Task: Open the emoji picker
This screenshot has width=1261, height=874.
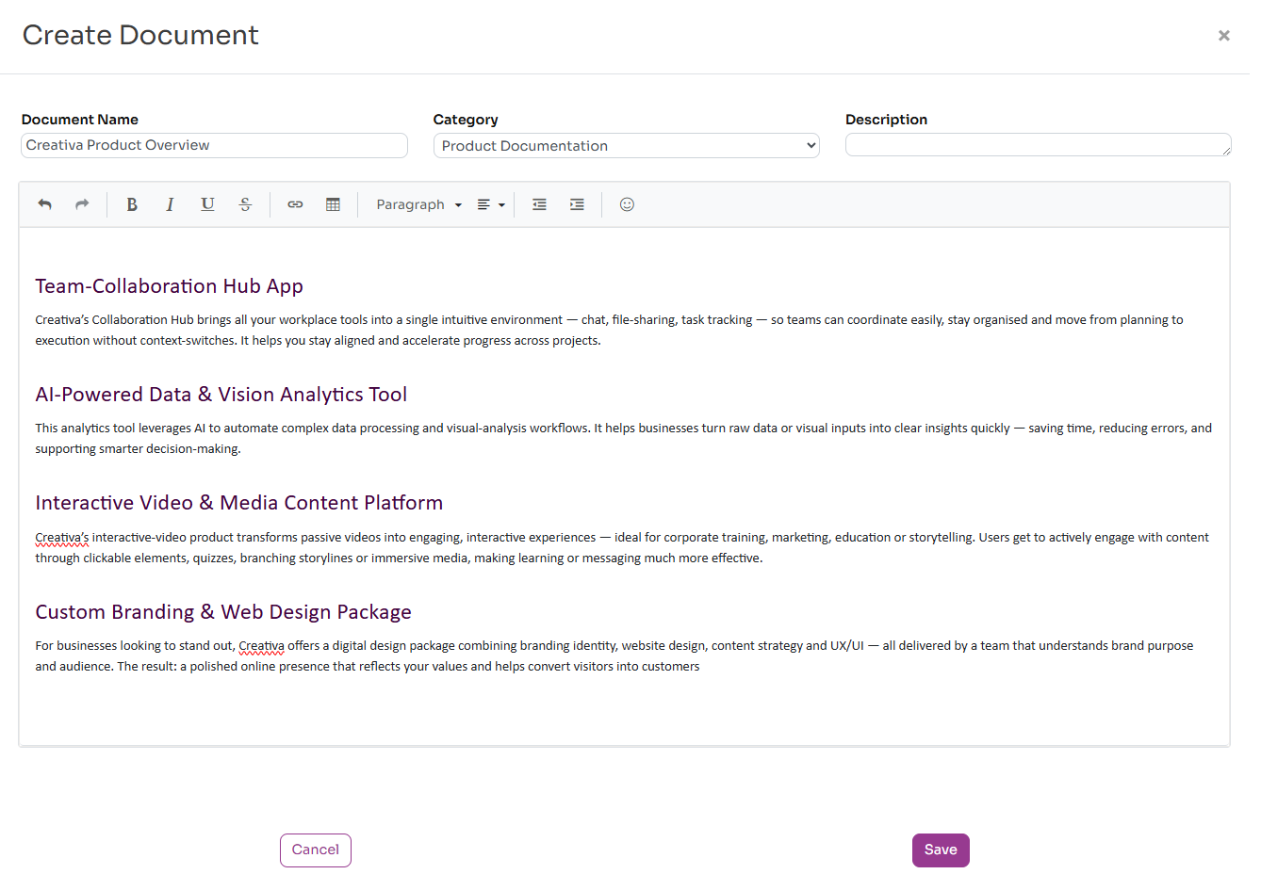Action: (x=627, y=204)
